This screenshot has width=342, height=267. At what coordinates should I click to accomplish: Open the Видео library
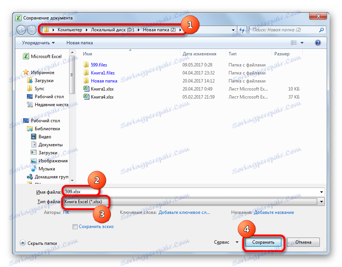pyautogui.click(x=41, y=137)
